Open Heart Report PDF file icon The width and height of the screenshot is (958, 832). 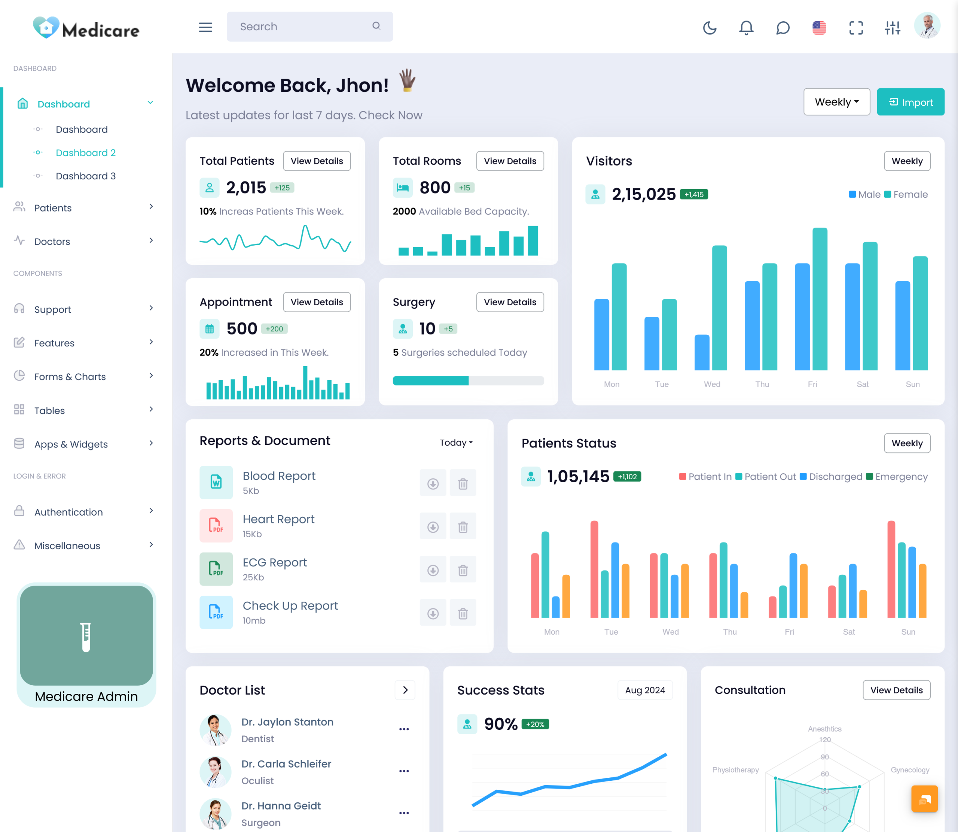tap(216, 525)
